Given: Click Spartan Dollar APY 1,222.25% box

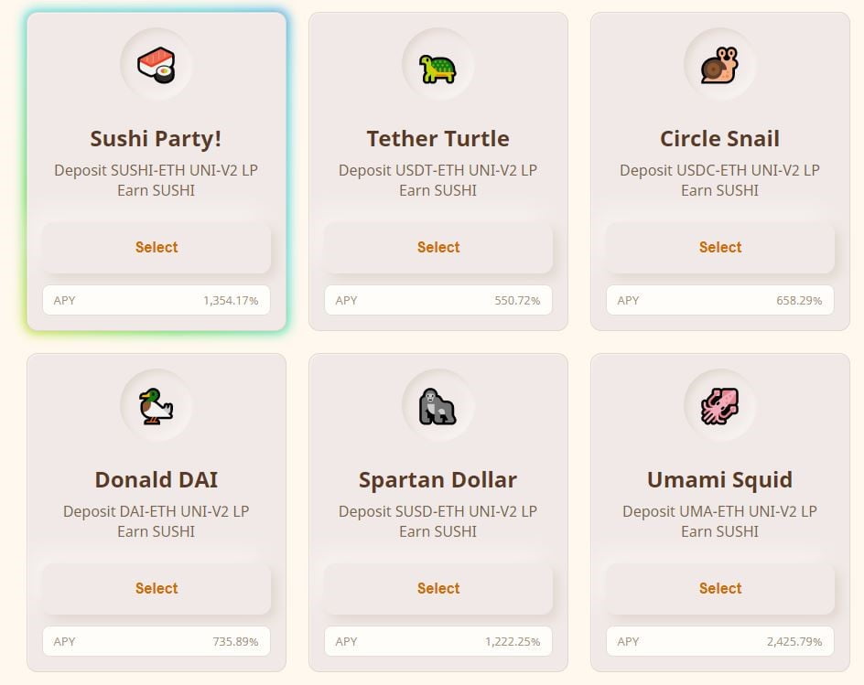Looking at the screenshot, I should [x=438, y=641].
